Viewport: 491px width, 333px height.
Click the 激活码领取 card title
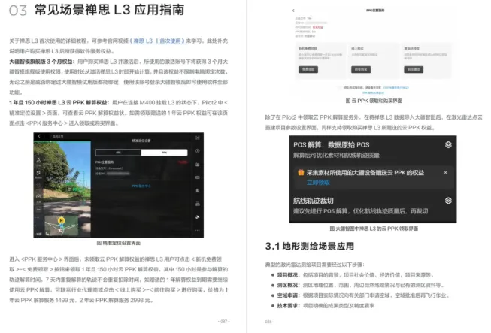[x=412, y=49]
